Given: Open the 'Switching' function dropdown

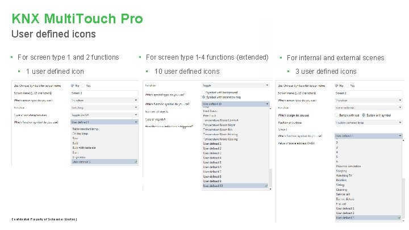Looking at the screenshot, I should (x=105, y=107).
